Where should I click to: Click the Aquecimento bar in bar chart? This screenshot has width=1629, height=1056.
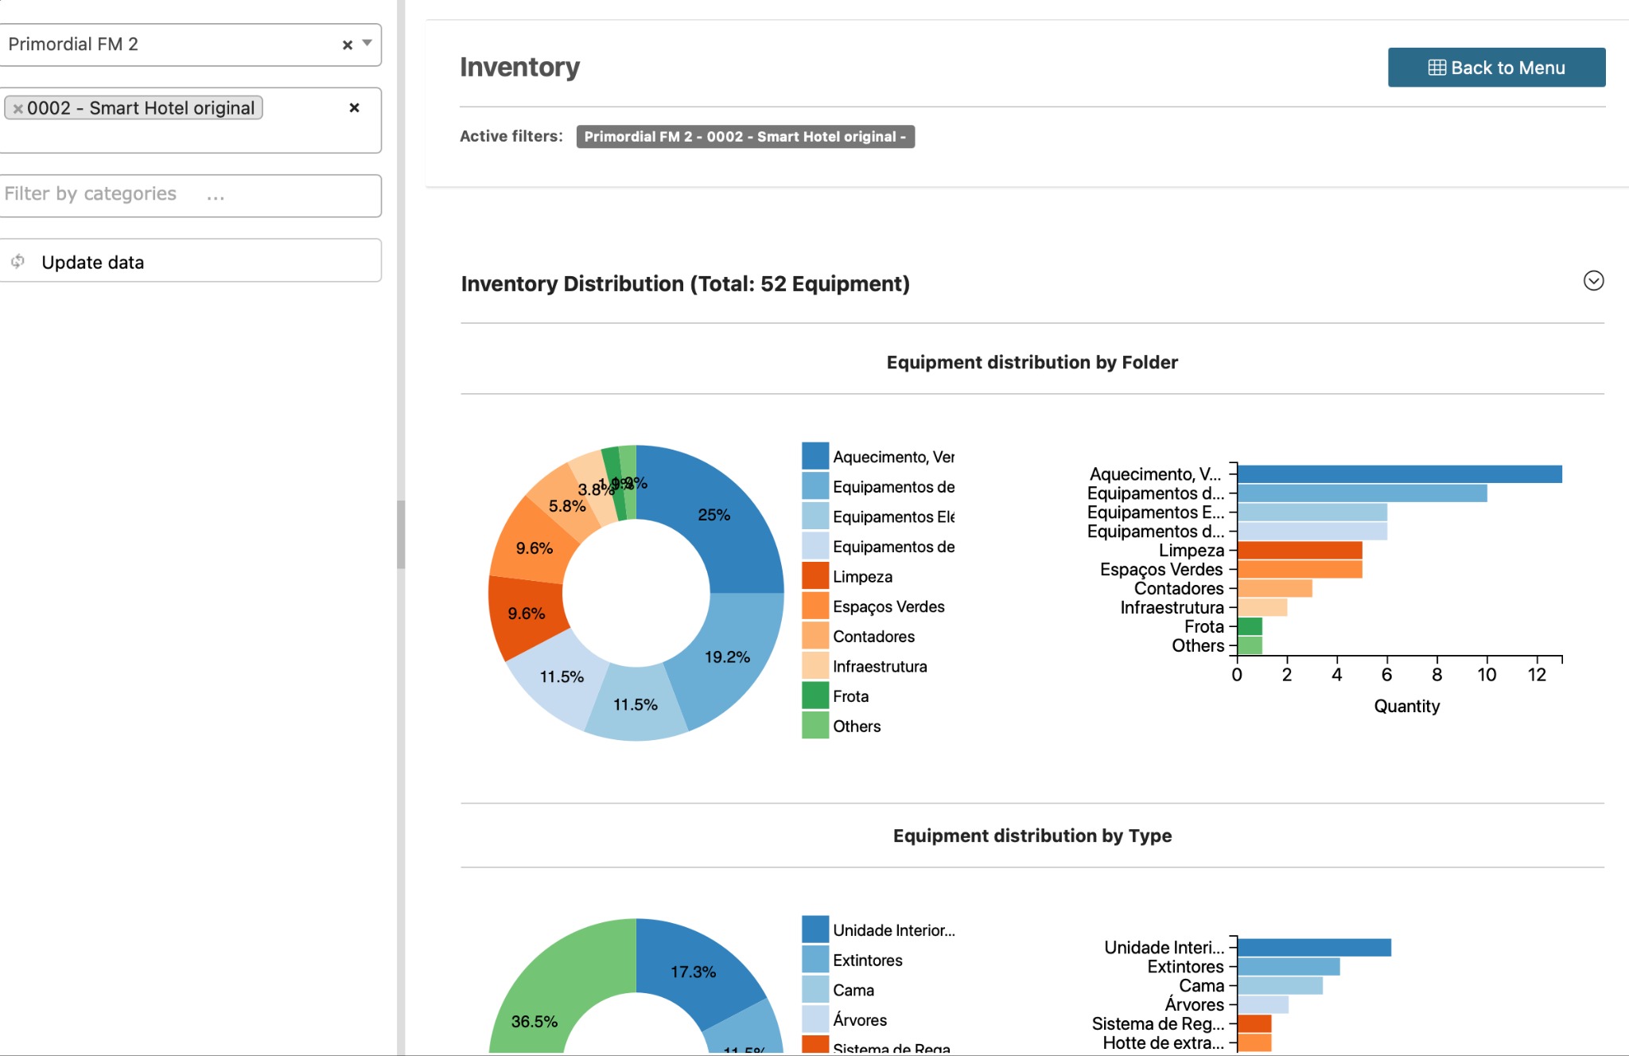[x=1398, y=474]
